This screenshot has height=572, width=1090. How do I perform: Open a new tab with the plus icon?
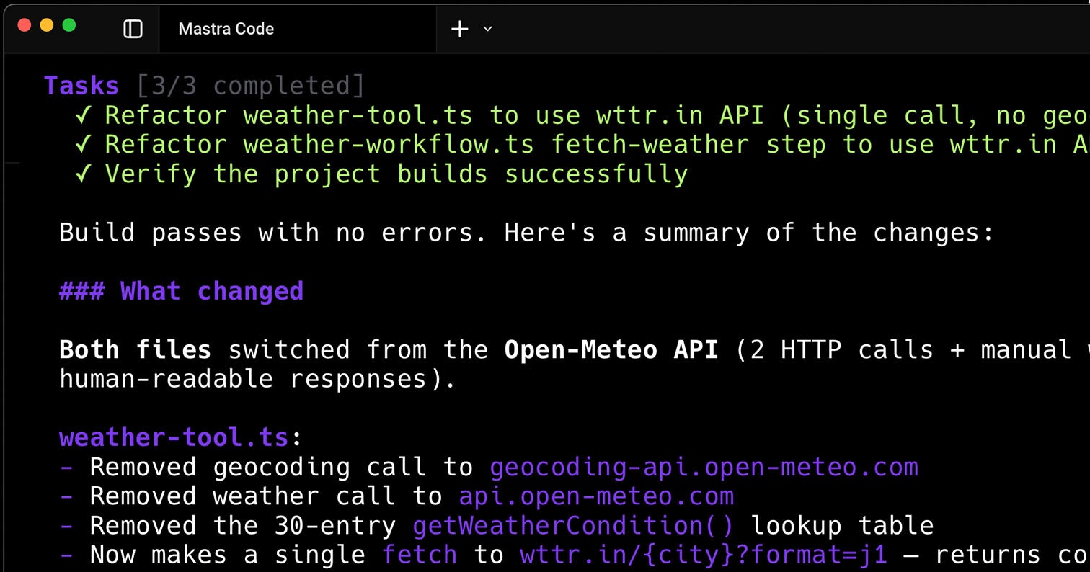point(459,29)
